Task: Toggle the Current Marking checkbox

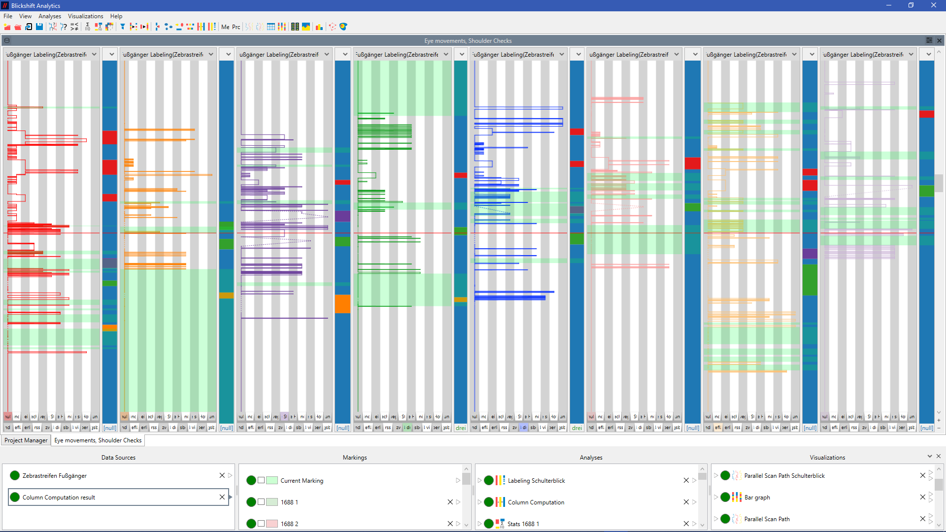Action: (261, 480)
